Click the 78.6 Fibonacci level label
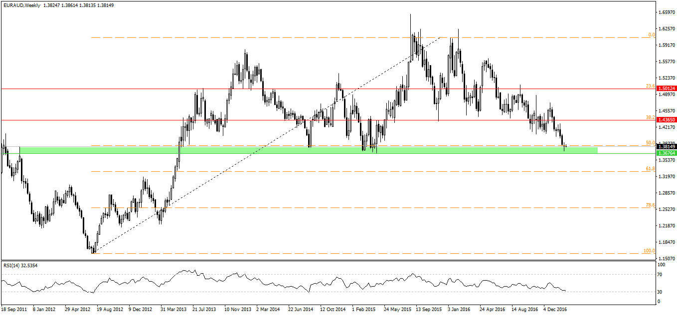Screen dimensions: 677x315 tap(650, 205)
